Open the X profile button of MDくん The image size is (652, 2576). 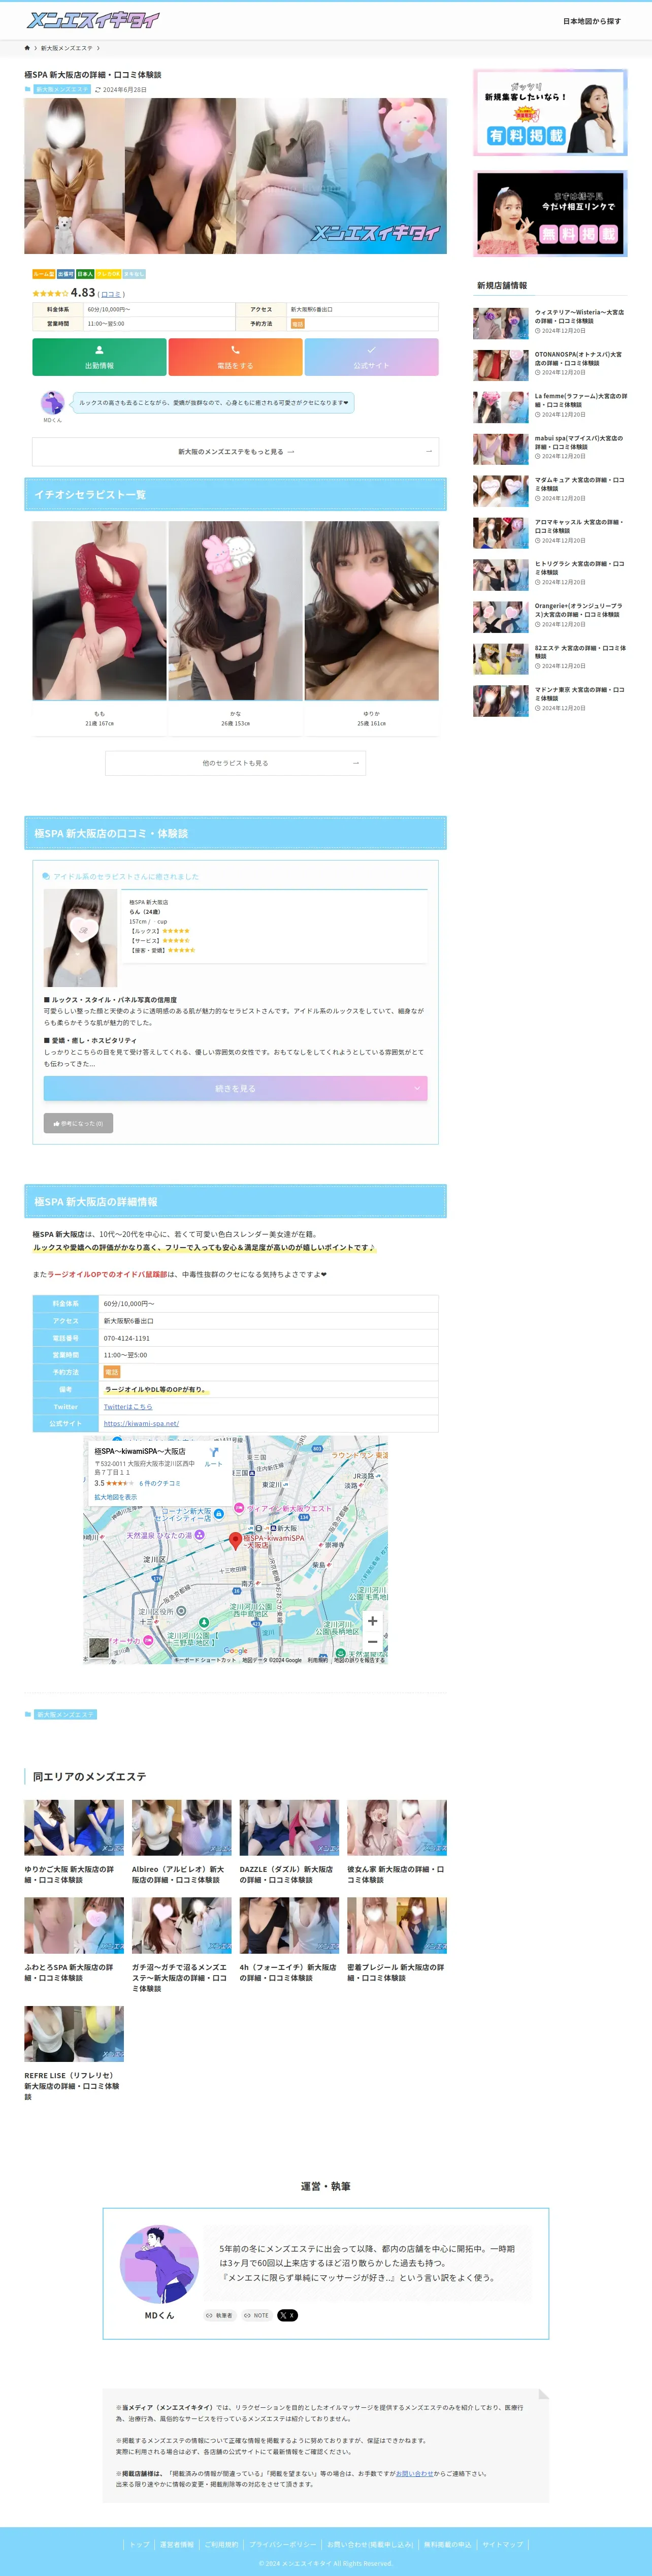coord(287,2315)
